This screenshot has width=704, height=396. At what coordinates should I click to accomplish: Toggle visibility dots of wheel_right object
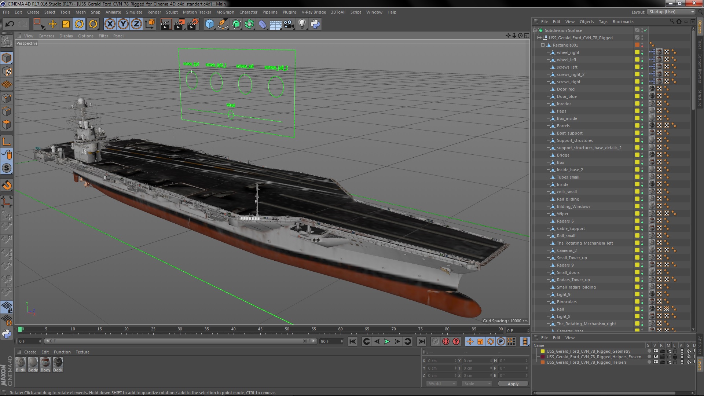[x=642, y=52]
